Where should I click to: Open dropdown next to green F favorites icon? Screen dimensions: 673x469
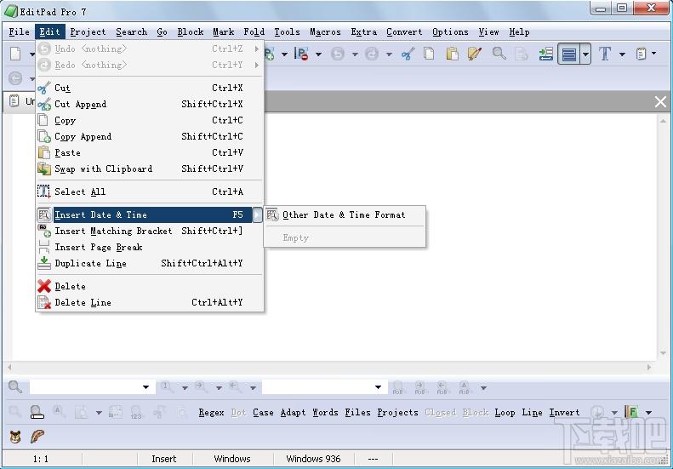coord(648,412)
